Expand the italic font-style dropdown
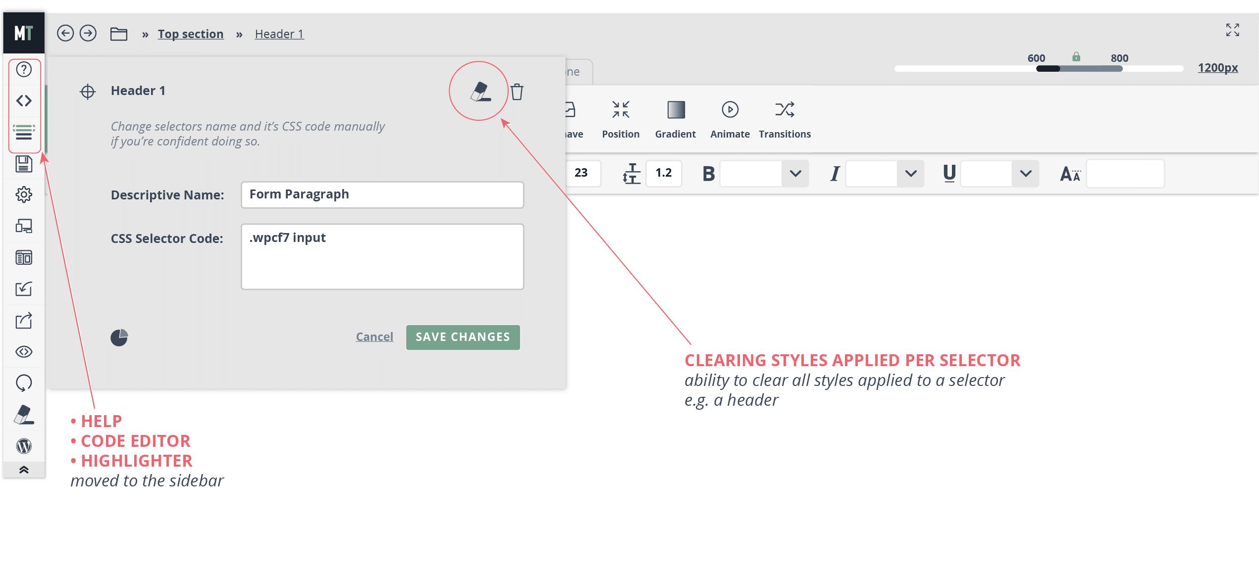 (x=910, y=174)
